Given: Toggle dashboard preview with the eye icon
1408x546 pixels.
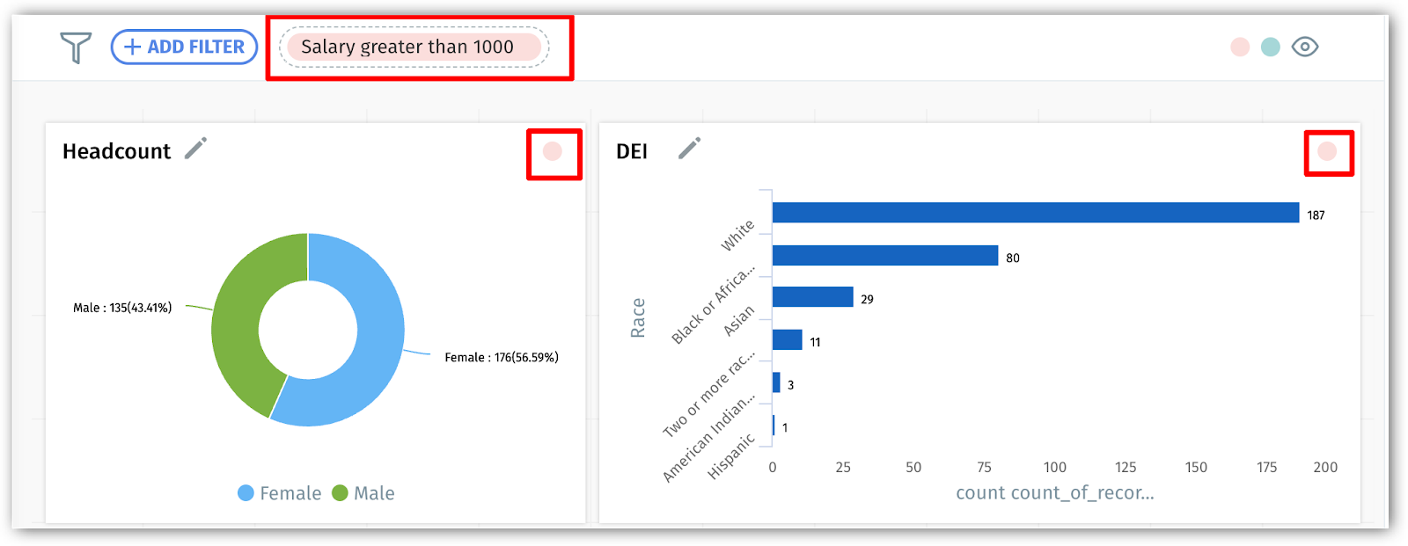Looking at the screenshot, I should tap(1305, 46).
